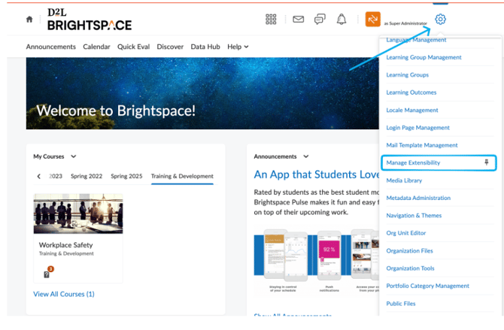Viewport: 504px width, 330px height.
Task: Select the Training & Development tab
Action: [182, 176]
